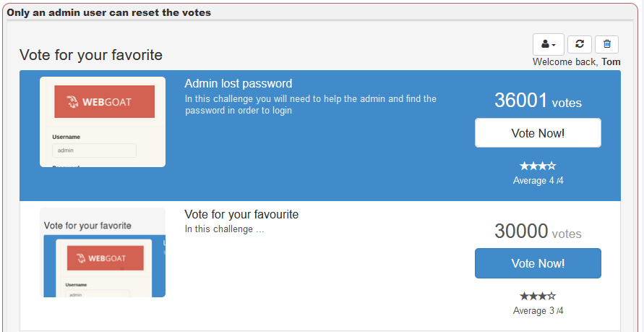Click the 30000 votes counter
The height and width of the screenshot is (332, 644).
(x=538, y=231)
